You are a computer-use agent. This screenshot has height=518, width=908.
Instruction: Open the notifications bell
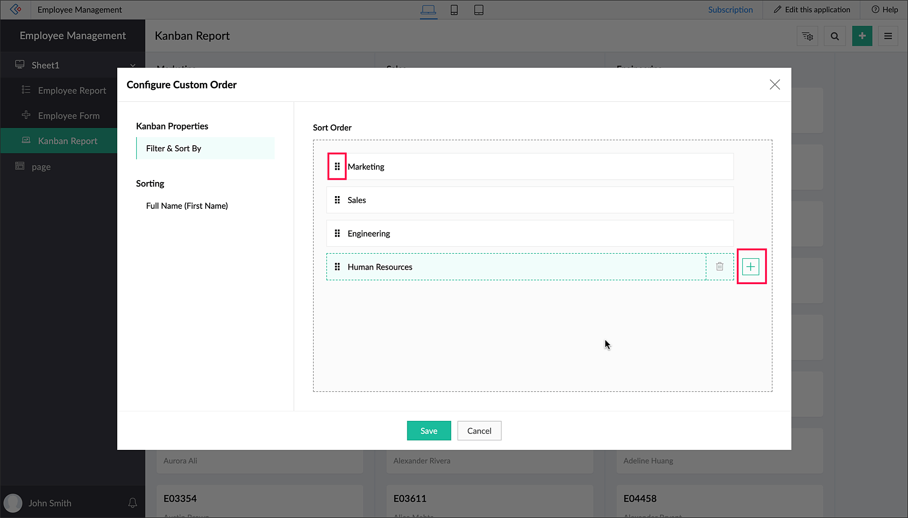(133, 503)
